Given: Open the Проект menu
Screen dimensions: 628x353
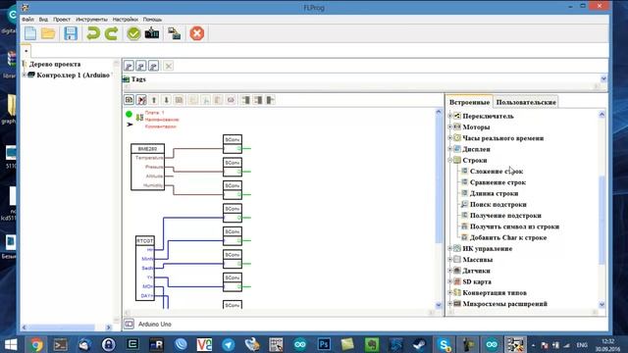Looking at the screenshot, I should (62, 20).
